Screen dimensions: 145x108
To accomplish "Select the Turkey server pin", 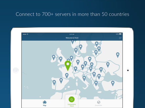I will (113, 83).
